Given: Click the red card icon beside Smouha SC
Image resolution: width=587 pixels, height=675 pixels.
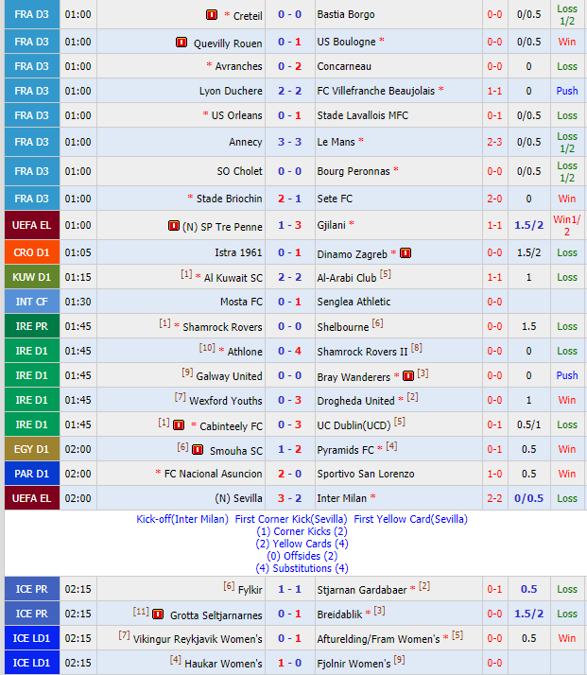Looking at the screenshot, I should click(x=198, y=450).
